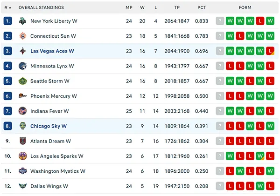280x196 pixels.
Task: Click New York Liberty's gray question mark form badge
Action: (220, 21)
